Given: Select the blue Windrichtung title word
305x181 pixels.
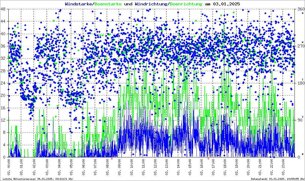Looking at the screenshot, I should pos(151,4).
